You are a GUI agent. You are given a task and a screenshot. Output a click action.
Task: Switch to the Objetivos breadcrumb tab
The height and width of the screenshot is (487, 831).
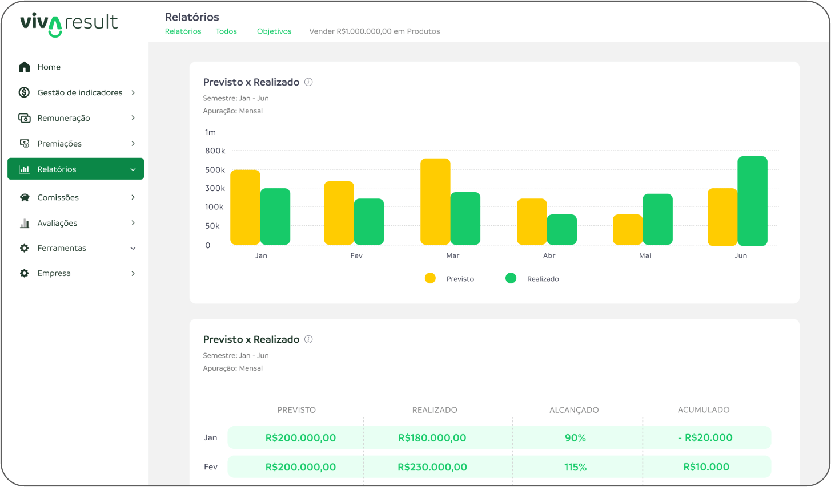pyautogui.click(x=274, y=31)
